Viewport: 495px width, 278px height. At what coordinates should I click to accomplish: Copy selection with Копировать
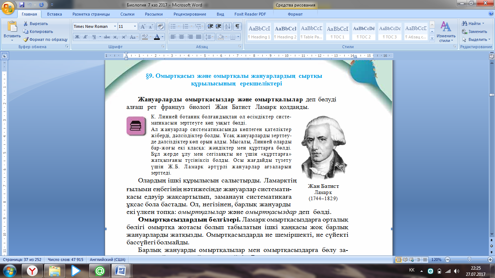pos(38,31)
